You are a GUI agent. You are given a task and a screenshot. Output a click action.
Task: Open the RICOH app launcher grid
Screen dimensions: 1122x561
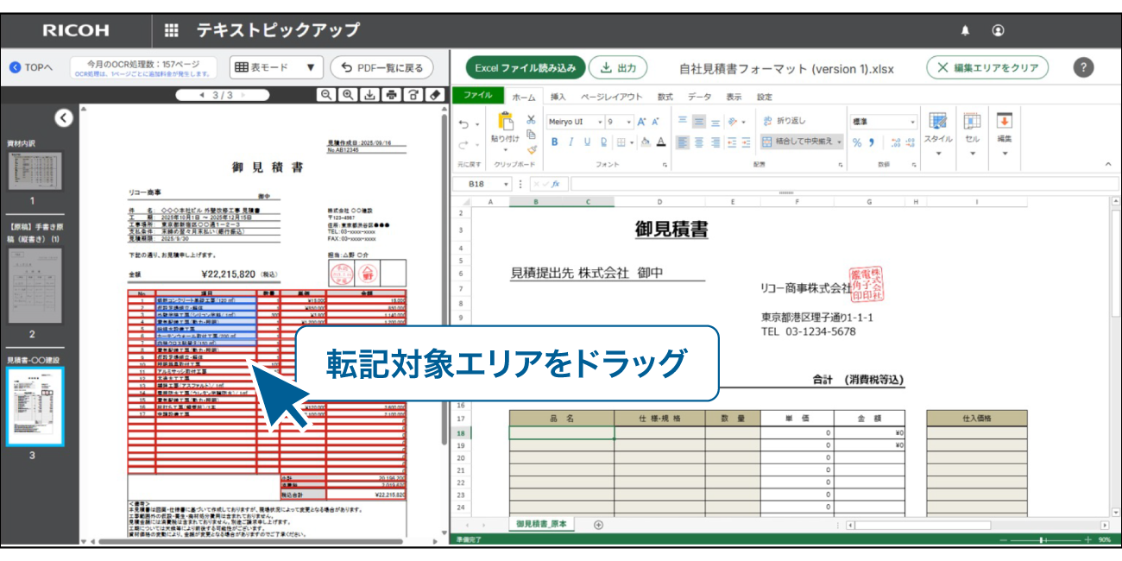(x=171, y=30)
